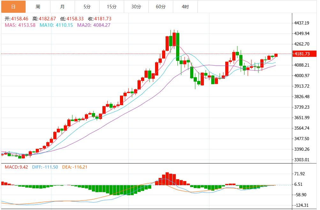Image resolution: width=320 pixels, height=210 pixels.
Task: Open the 月 monthly chart tab
Action: [63, 7]
